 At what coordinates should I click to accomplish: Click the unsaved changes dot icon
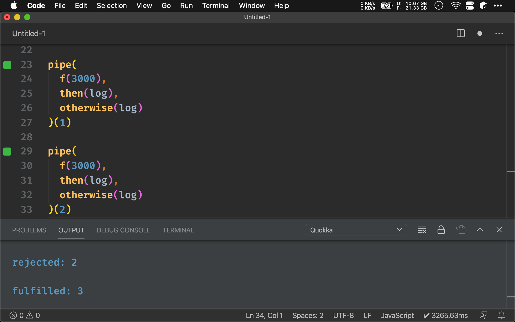tap(480, 33)
